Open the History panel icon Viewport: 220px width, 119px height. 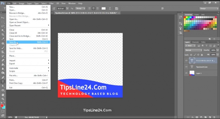coord(181,17)
